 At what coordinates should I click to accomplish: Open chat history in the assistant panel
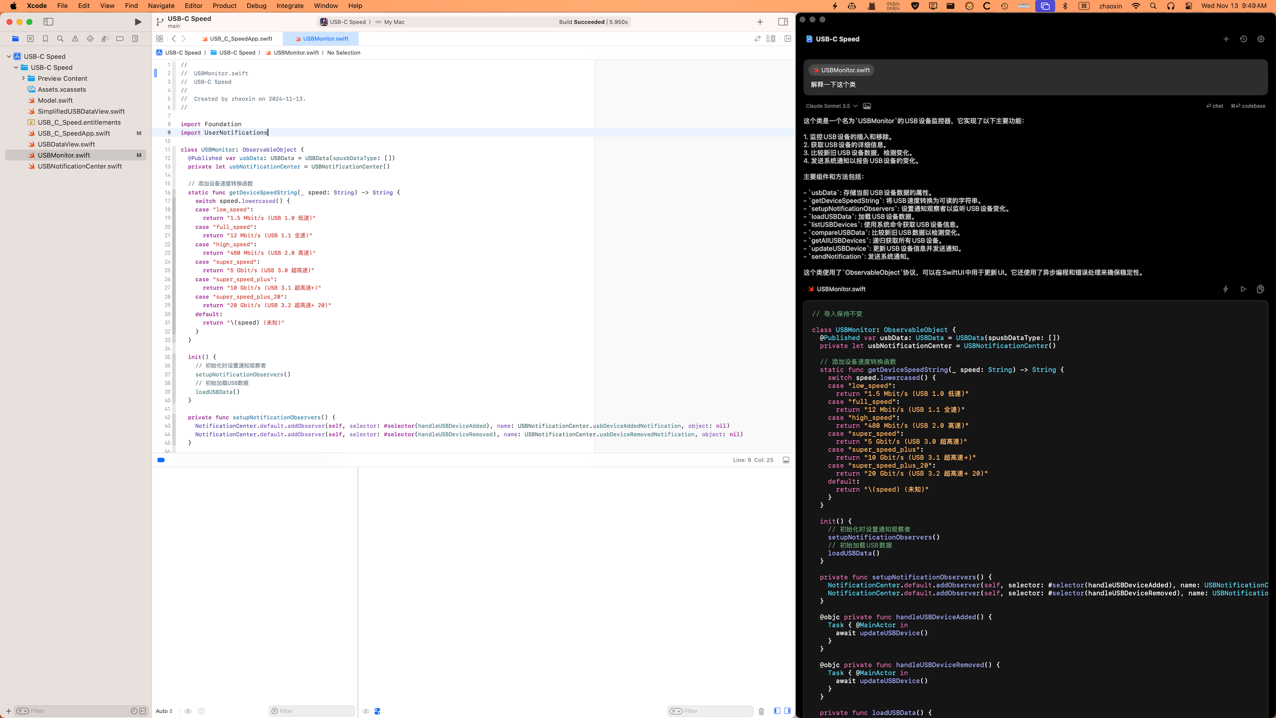click(1244, 39)
